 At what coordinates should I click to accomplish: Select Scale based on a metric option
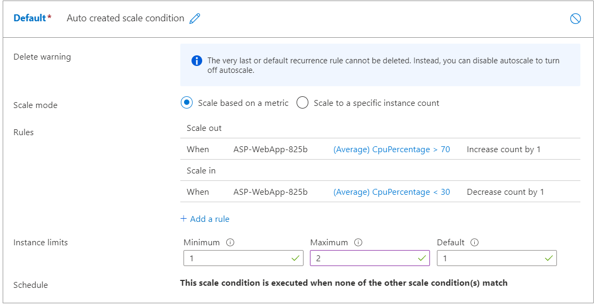coord(186,103)
